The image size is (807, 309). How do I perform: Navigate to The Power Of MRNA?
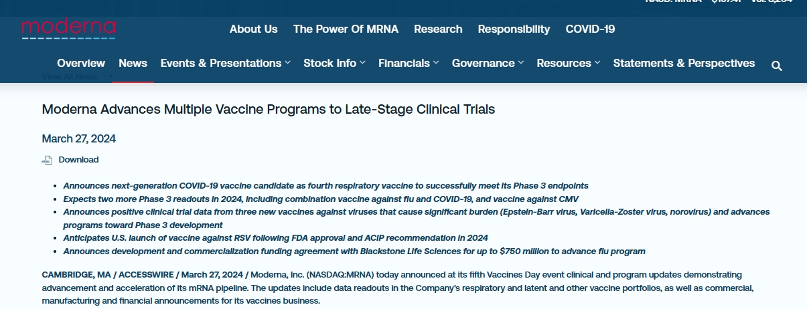click(346, 29)
